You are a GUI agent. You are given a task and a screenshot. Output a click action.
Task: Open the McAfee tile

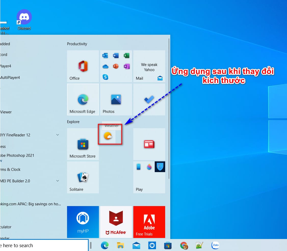[116, 222]
